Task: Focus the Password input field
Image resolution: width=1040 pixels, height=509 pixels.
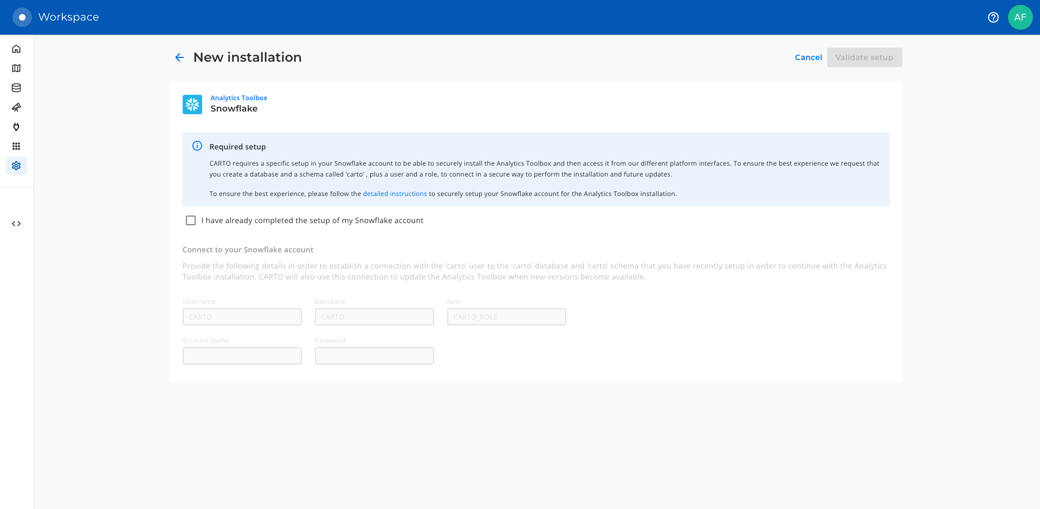Action: coord(374,356)
